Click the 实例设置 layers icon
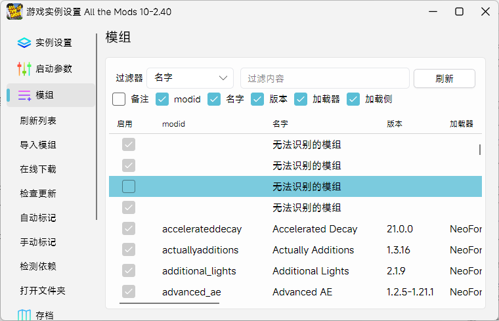 [x=24, y=43]
